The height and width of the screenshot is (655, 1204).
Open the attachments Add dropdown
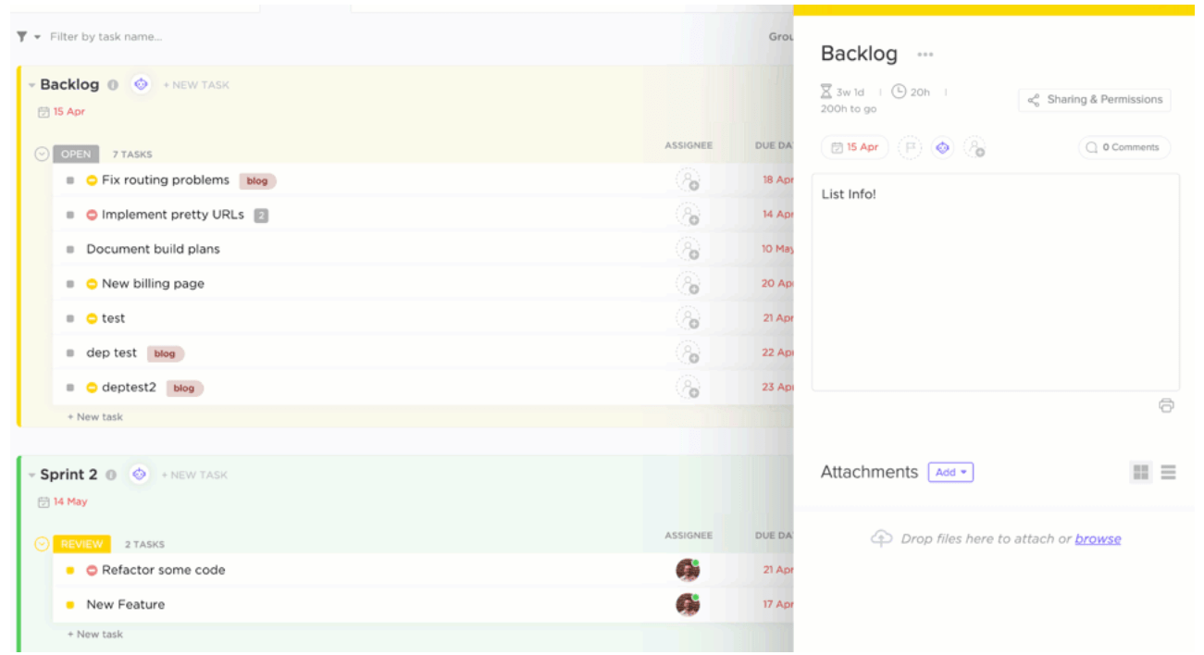tap(950, 473)
